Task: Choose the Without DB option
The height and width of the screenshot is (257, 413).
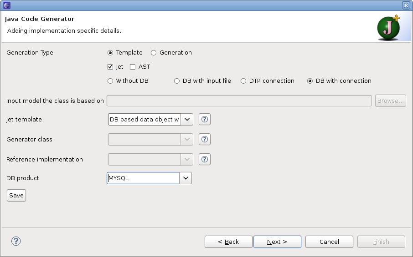Action: click(x=110, y=81)
